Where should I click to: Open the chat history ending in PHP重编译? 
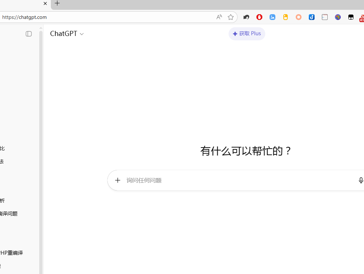tap(11, 253)
